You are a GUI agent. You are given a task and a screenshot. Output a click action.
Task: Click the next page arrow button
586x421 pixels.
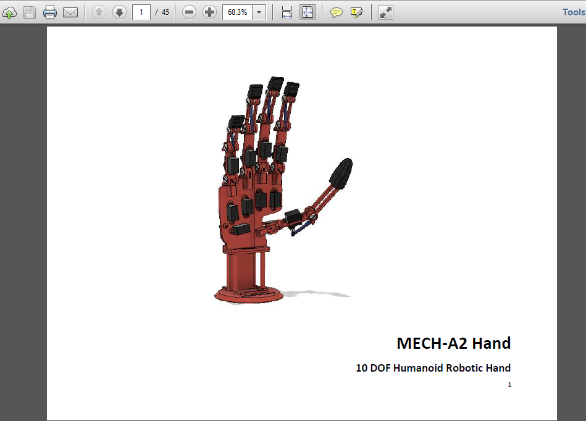[119, 12]
